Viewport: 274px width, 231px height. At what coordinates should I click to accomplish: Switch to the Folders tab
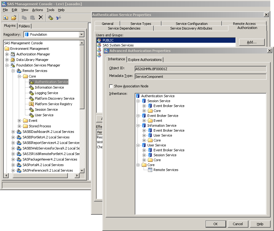pos(24,26)
